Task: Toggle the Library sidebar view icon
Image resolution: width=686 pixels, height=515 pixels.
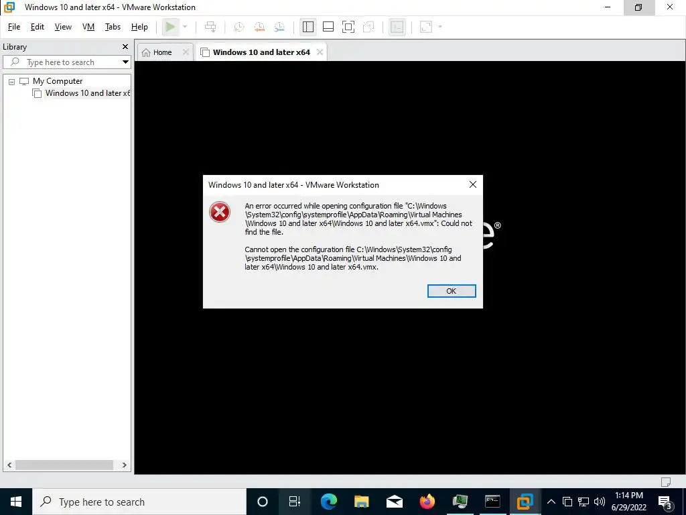Action: tap(308, 27)
